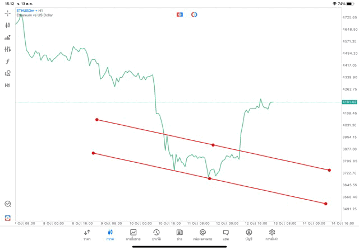
Task: Switch to the ราคา (Quotes) tab
Action: [x=87, y=234]
